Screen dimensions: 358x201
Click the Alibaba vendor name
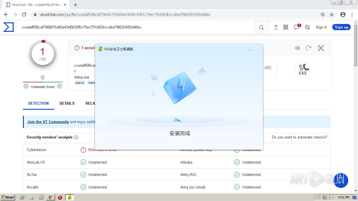pyautogui.click(x=186, y=162)
